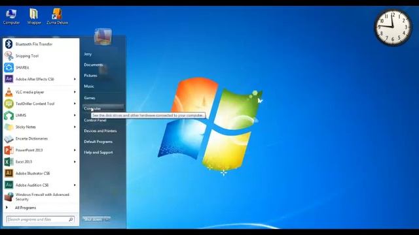Click the Bluetooth File Transfer icon
Screen dimensions: 419x235
point(9,44)
